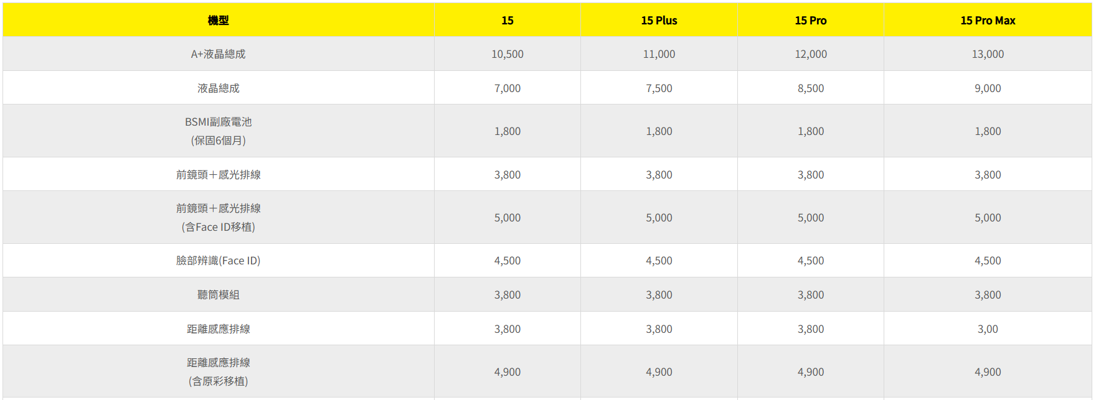Image resolution: width=1096 pixels, height=400 pixels.
Task: Select the 7,500 price for 15 Plus
Action: click(x=659, y=88)
